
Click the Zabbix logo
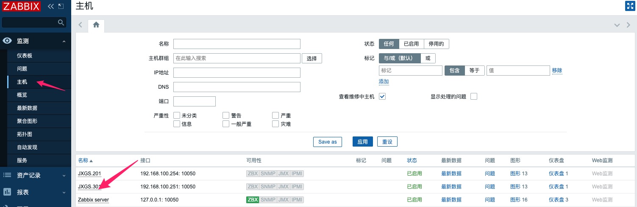click(x=22, y=6)
